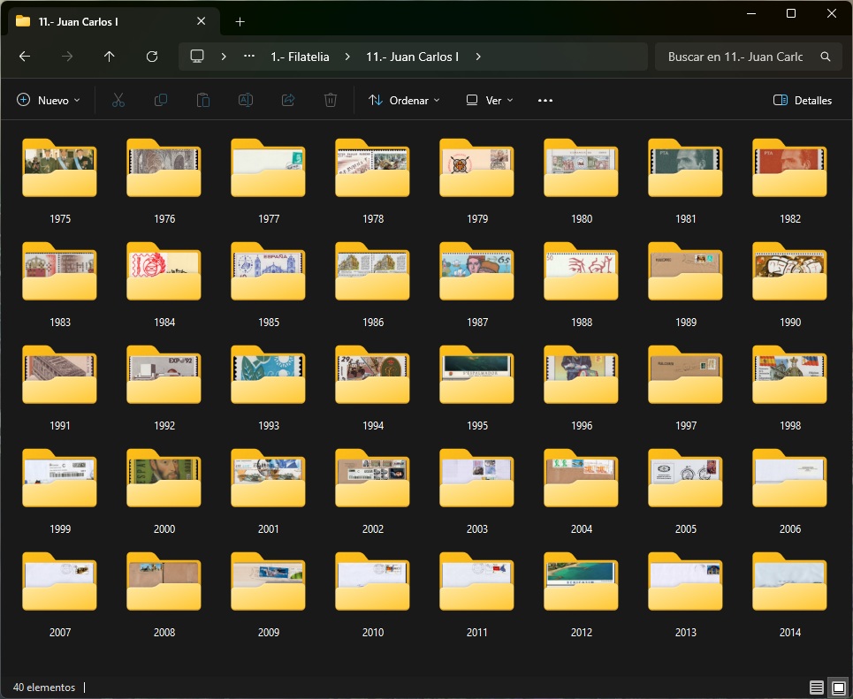The image size is (853, 699).
Task: Click the Cut scissors icon
Action: click(x=118, y=101)
